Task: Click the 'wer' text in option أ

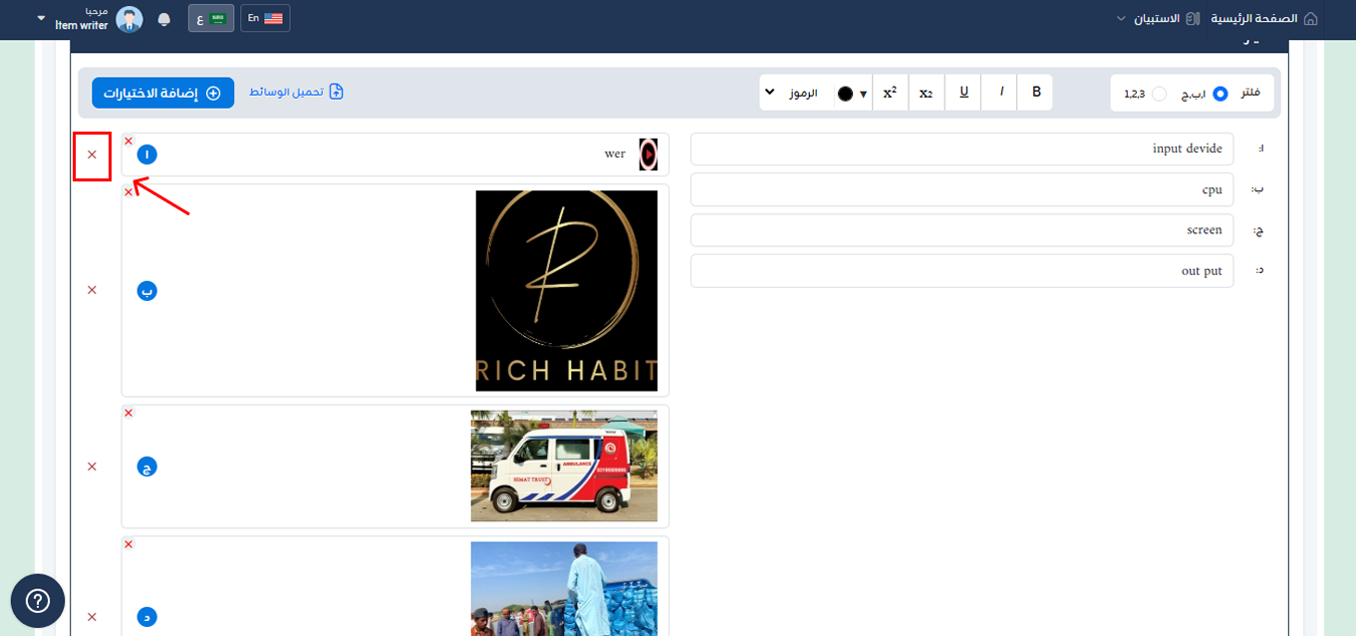Action: (615, 155)
